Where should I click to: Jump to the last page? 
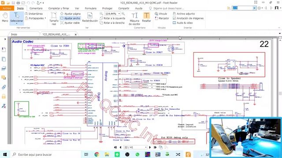155,147
